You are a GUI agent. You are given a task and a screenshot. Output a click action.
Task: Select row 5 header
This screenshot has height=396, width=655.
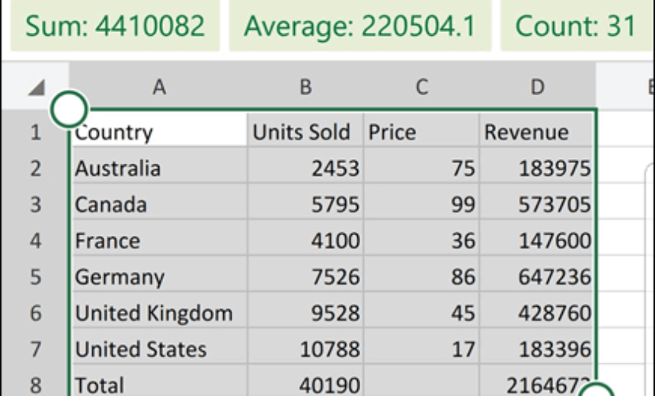click(x=35, y=277)
